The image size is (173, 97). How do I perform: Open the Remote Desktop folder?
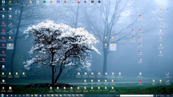[x=99, y=82]
